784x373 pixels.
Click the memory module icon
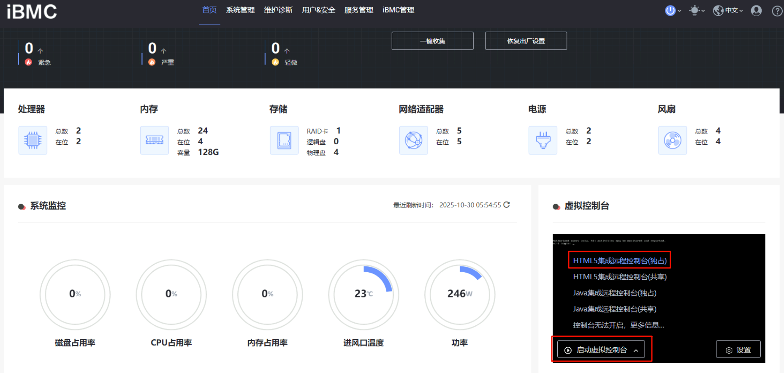coord(155,141)
